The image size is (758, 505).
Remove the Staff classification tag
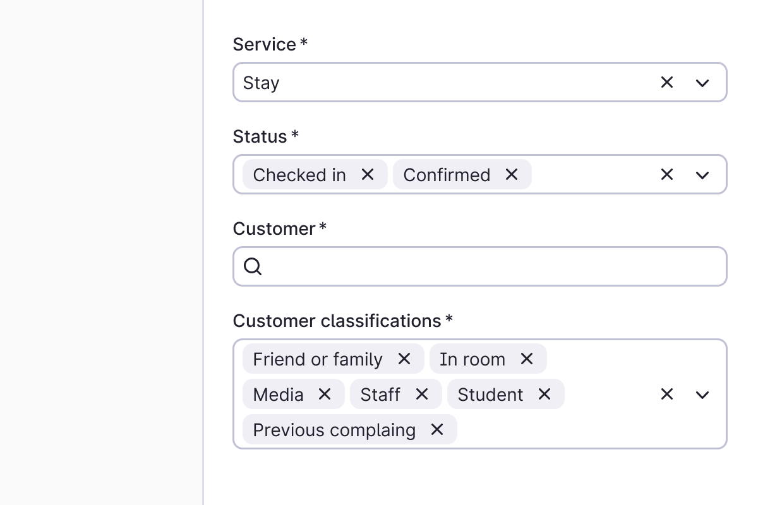point(422,394)
